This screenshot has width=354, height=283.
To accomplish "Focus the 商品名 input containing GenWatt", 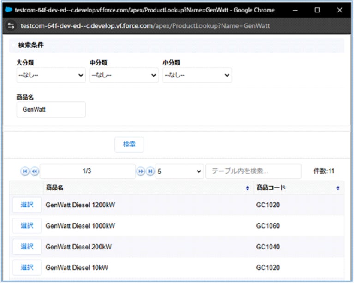I will 51,110.
